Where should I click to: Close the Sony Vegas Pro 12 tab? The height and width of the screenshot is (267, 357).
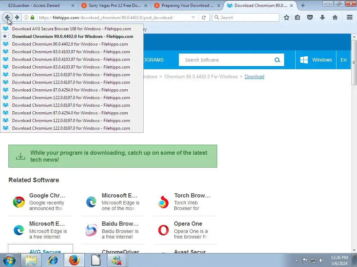[x=146, y=6]
